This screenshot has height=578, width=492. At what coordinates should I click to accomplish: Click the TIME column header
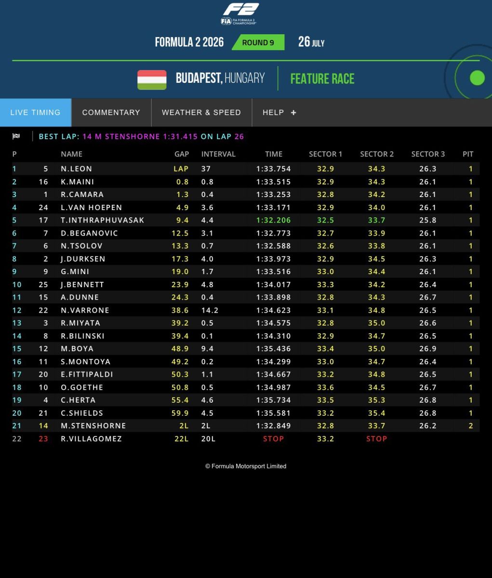(274, 154)
